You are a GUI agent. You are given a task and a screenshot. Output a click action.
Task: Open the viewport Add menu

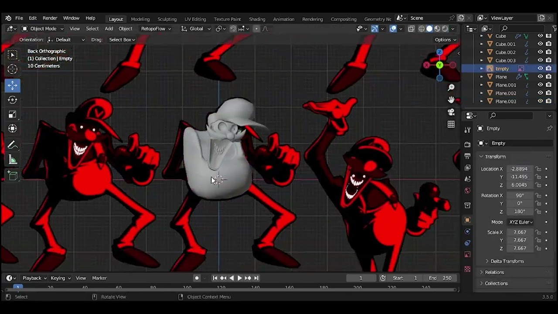109,29
